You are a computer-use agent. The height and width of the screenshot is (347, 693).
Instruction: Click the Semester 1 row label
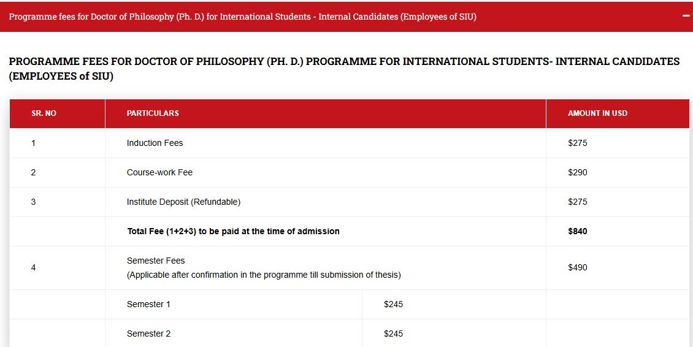(x=148, y=304)
